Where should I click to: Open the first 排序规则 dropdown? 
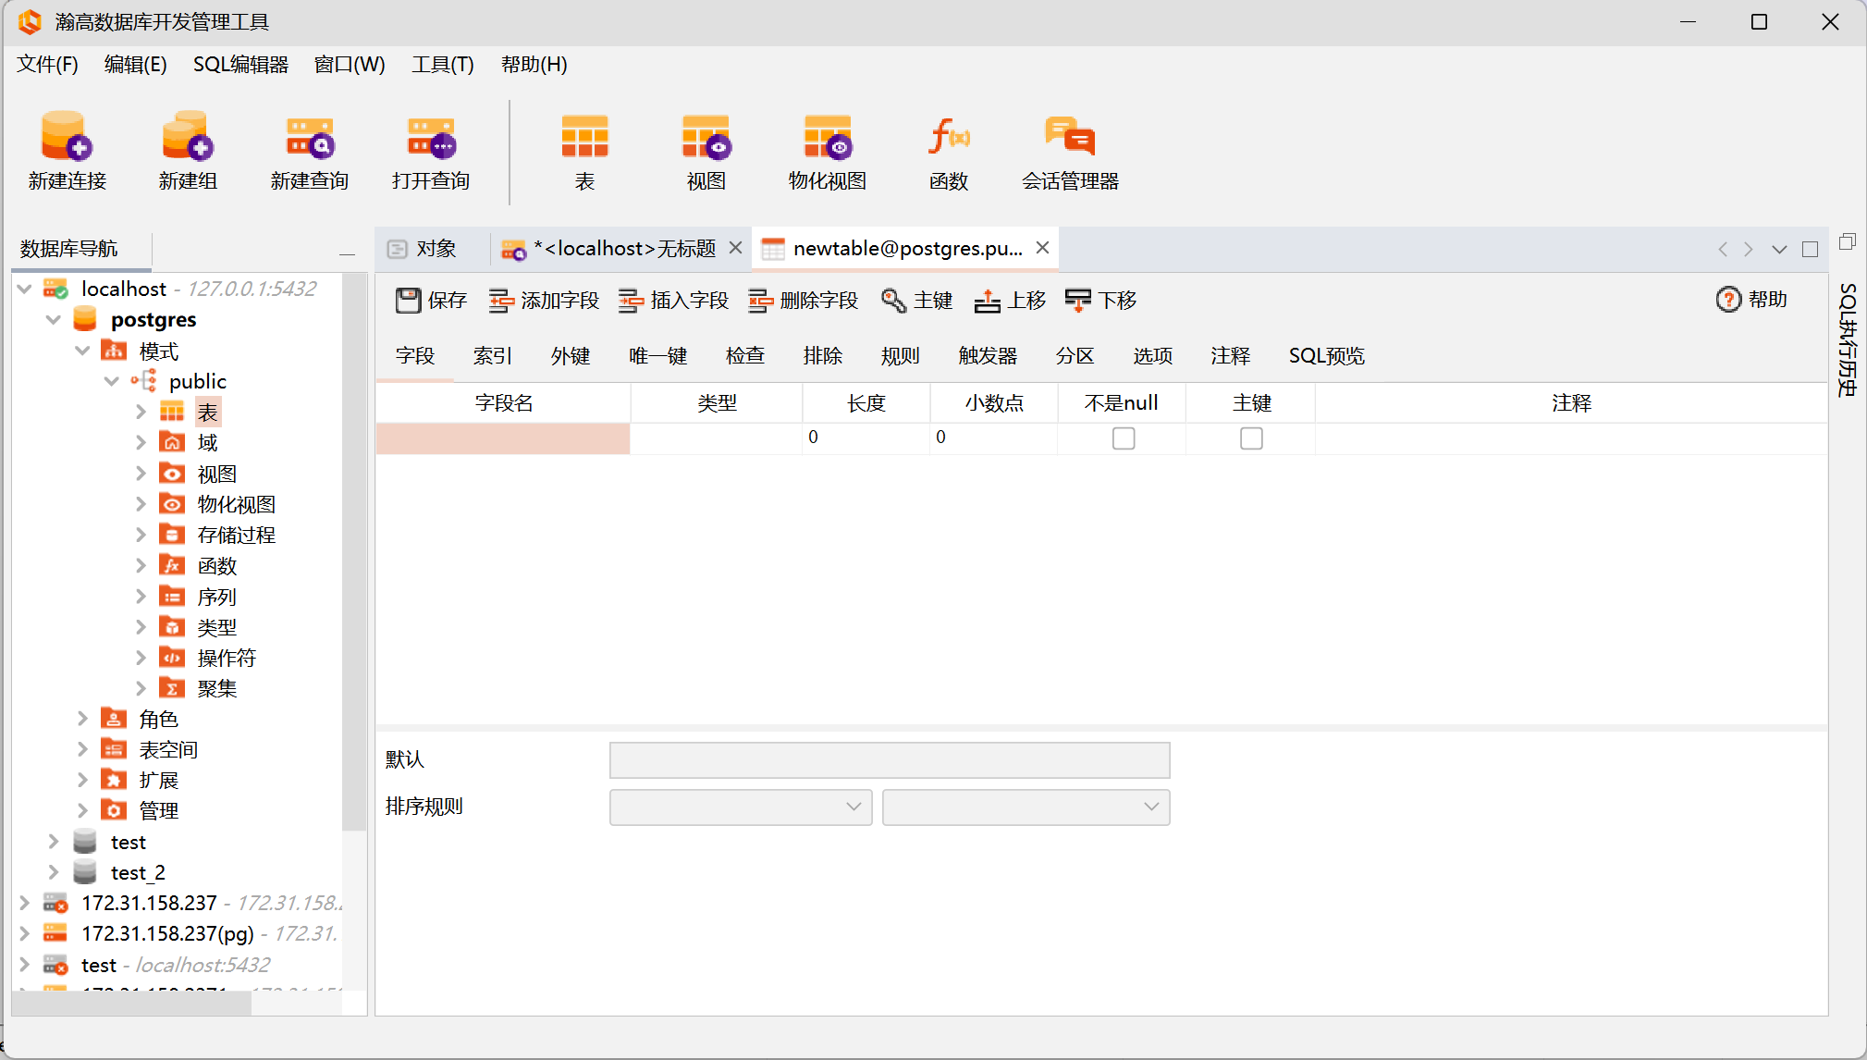(x=741, y=807)
